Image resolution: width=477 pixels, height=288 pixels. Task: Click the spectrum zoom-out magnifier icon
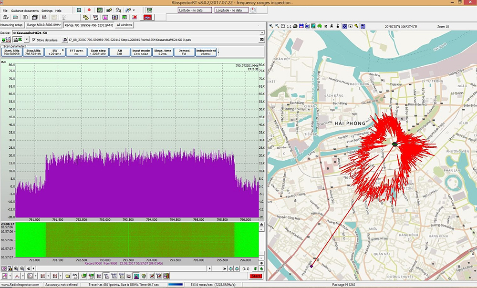pyautogui.click(x=22, y=269)
